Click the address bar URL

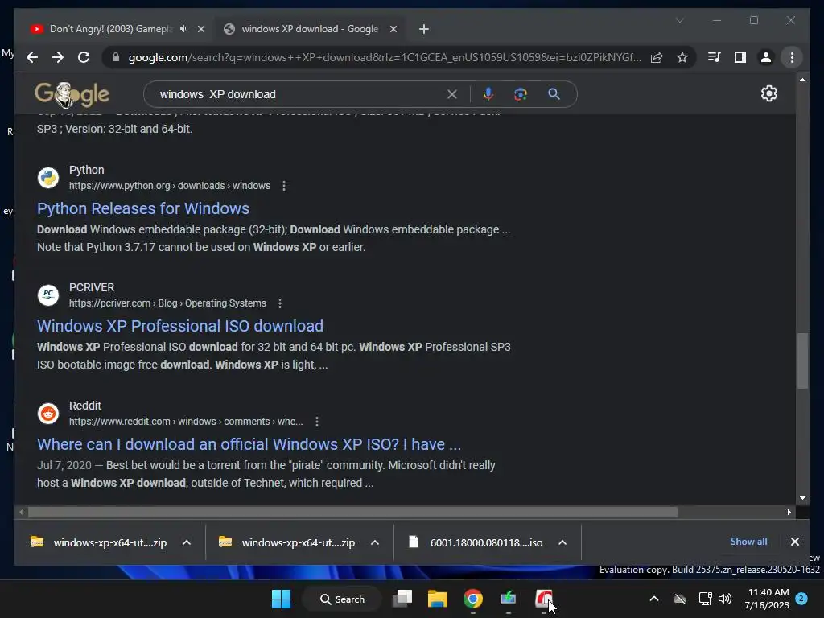[x=384, y=57]
